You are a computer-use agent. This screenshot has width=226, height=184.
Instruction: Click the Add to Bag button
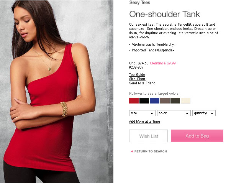[197, 136]
